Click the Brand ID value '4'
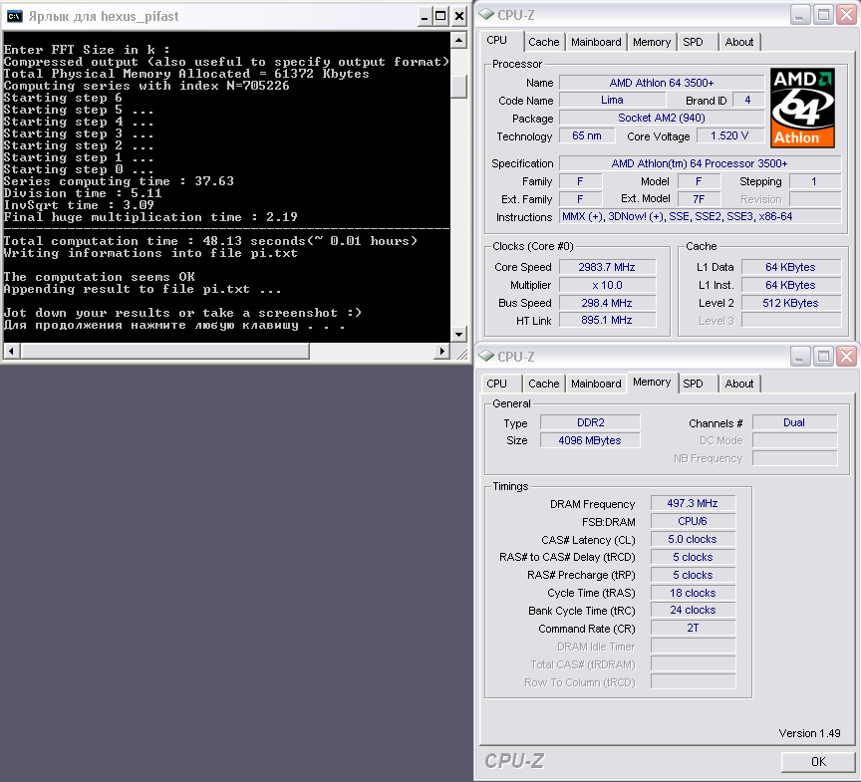Viewport: 861px width, 782px height. click(x=747, y=100)
